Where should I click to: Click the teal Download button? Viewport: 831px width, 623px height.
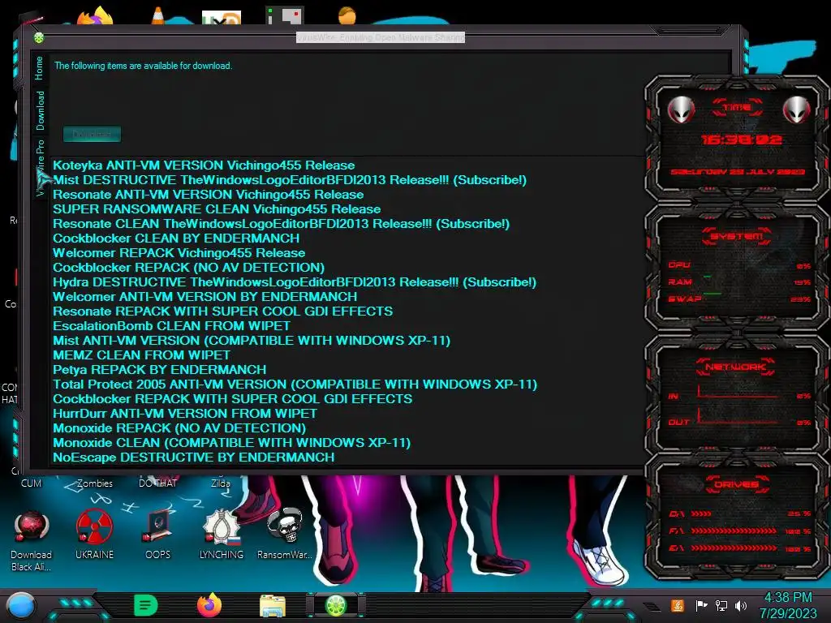[92, 134]
